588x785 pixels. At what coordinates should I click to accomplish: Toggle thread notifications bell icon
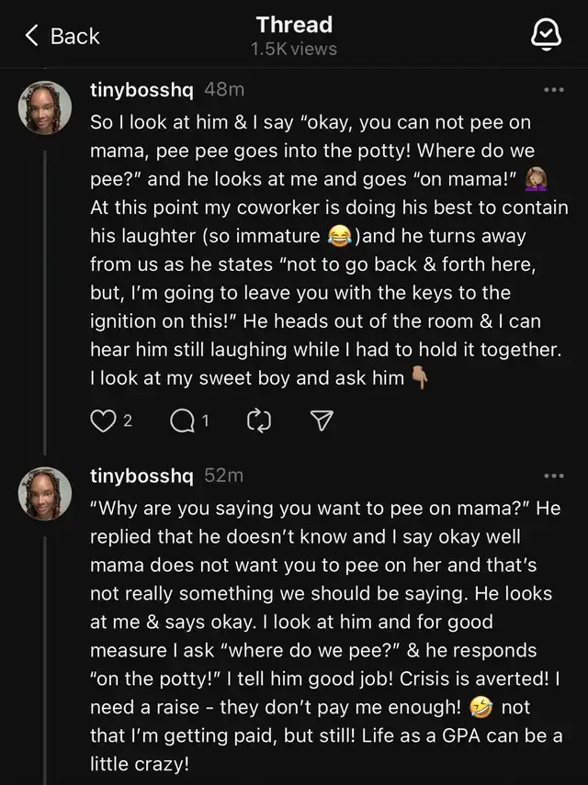point(546,36)
